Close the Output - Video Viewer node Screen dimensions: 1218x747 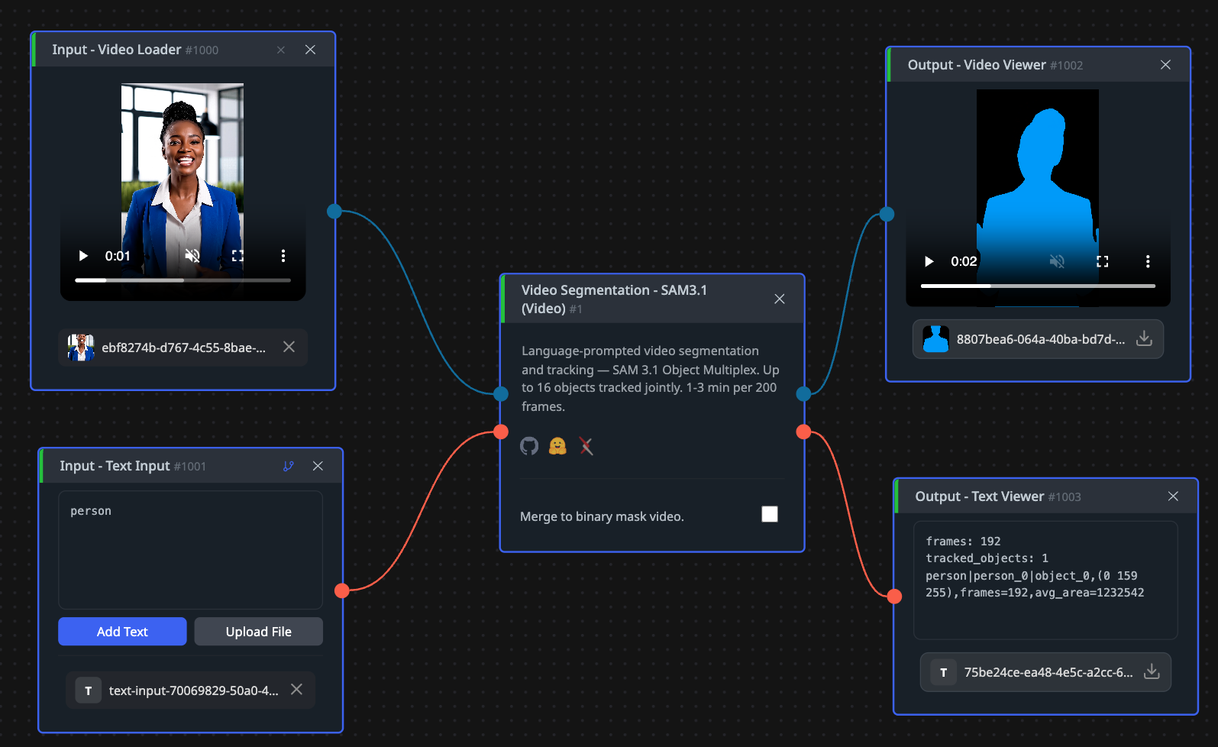pos(1165,65)
